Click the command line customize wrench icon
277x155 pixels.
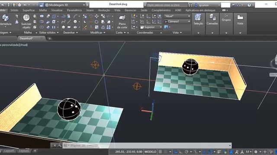pyautogui.click(x=60, y=146)
